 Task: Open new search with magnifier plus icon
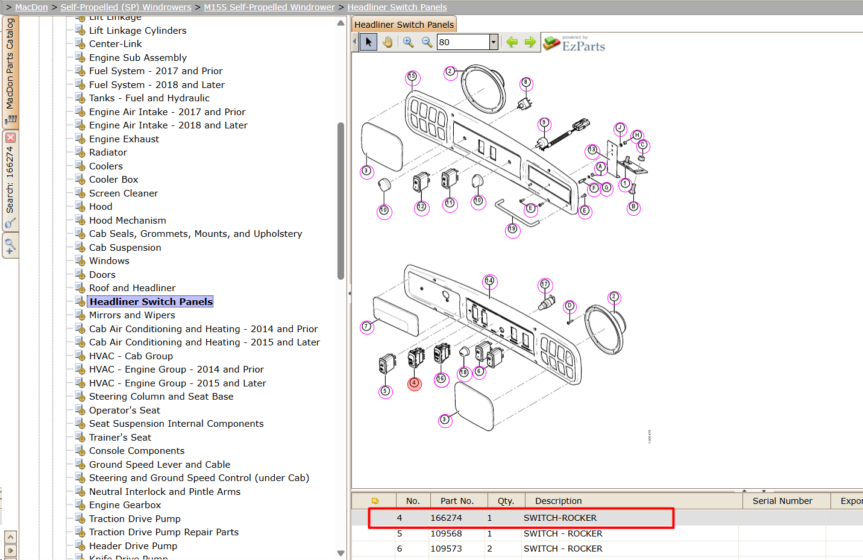(x=10, y=246)
